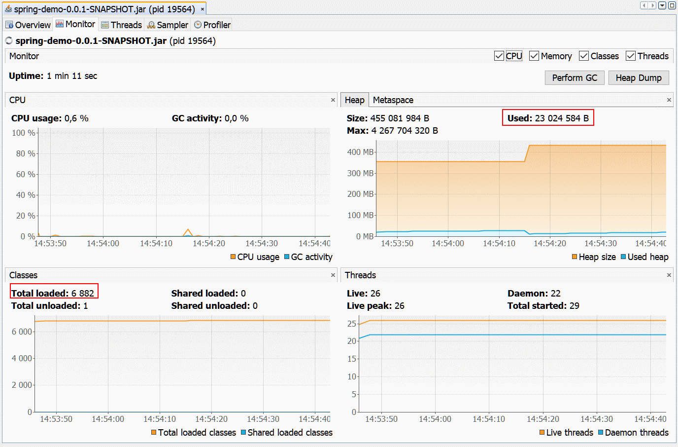Viewport: 678px width, 447px height.
Task: Toggle the Memory checkbox
Action: pos(534,56)
